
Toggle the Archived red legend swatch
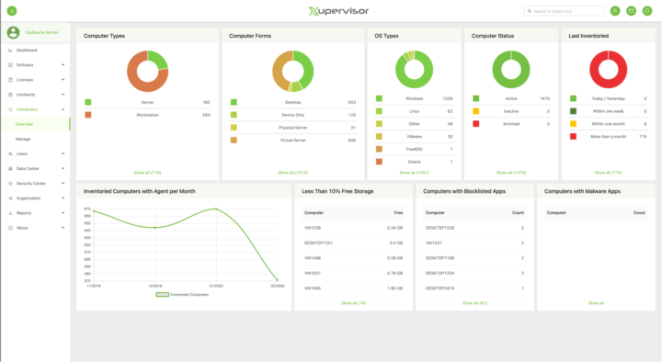click(x=476, y=124)
